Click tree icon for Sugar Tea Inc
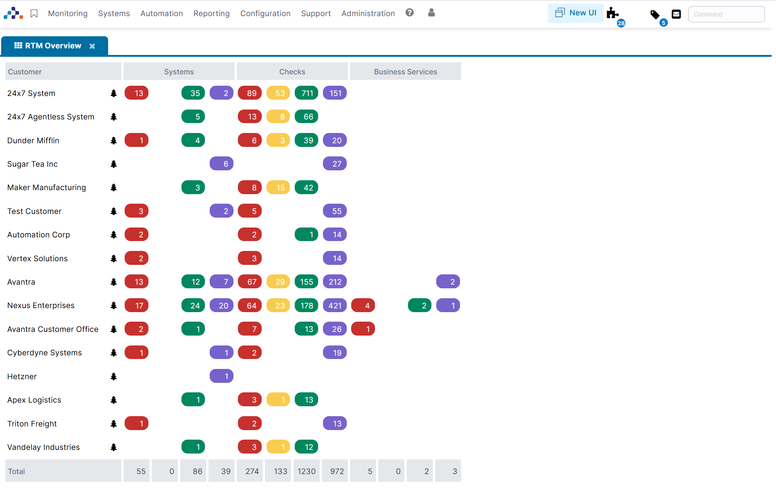Screen dimensions: 776x492 (114, 164)
